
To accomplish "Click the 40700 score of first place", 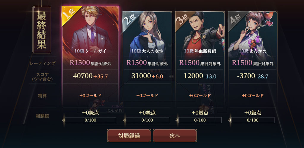I will tap(83, 76).
